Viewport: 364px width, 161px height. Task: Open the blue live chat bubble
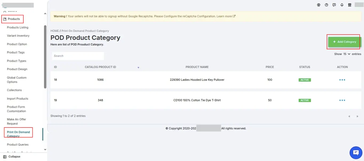(356, 152)
